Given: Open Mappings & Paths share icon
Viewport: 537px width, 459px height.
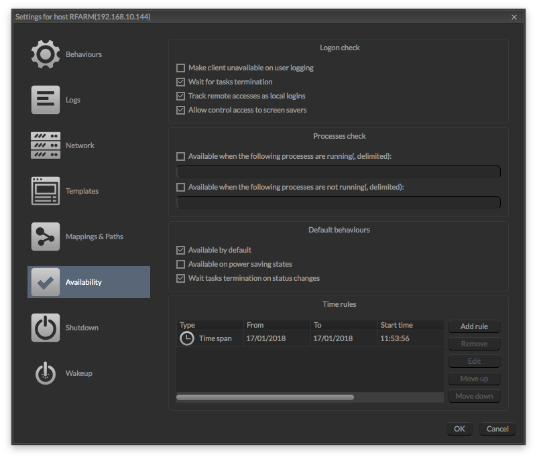Looking at the screenshot, I should [46, 237].
